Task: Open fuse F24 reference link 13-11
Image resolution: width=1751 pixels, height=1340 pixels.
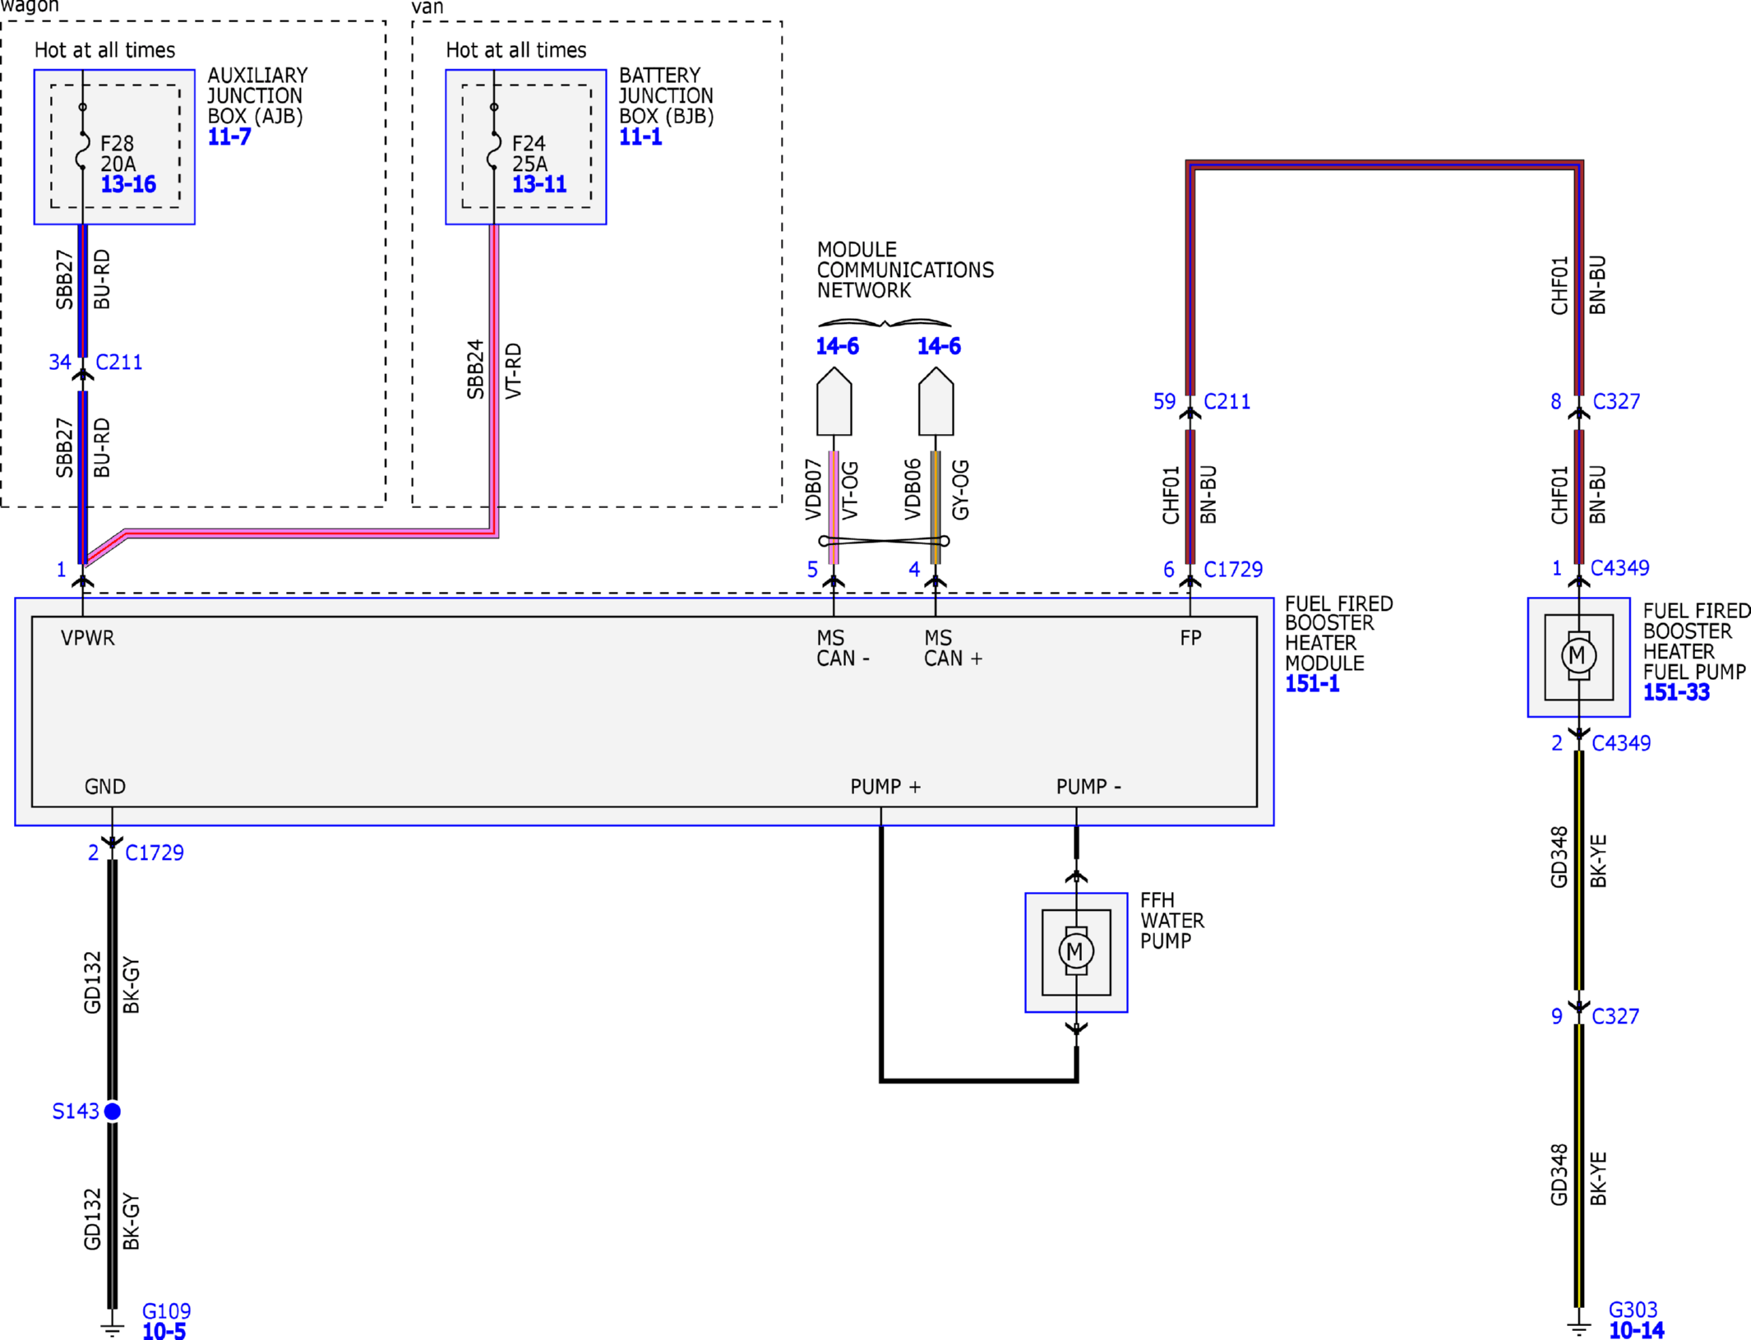Action: tap(539, 184)
